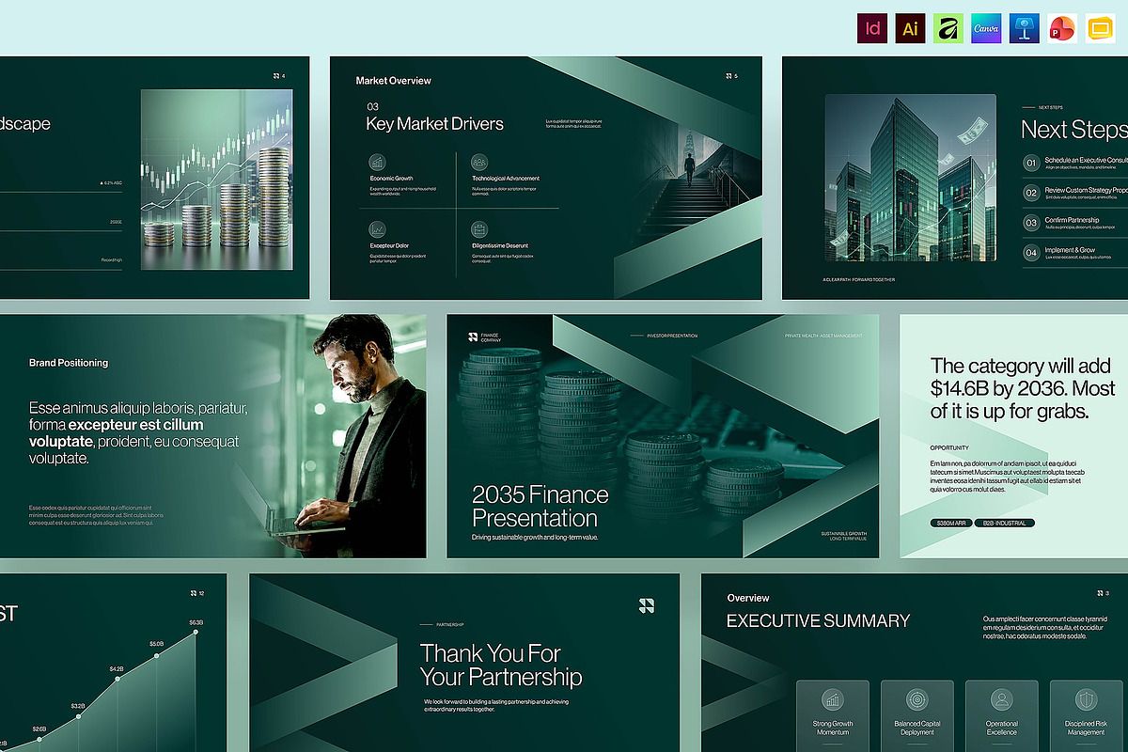Click the glass skyscraper image

click(x=911, y=178)
